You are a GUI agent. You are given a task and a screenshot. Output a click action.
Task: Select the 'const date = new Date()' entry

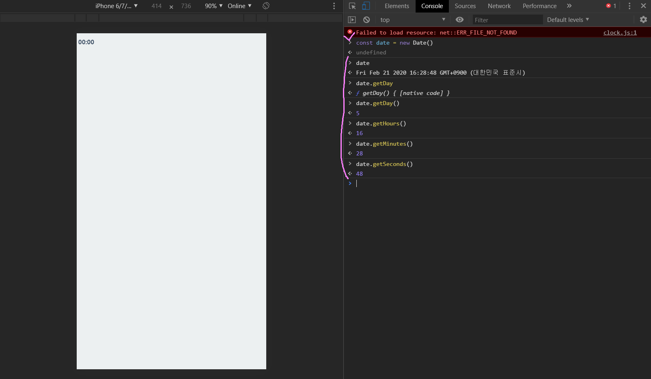click(x=394, y=43)
